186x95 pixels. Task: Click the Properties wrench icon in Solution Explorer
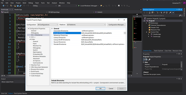click(x=170, y=12)
